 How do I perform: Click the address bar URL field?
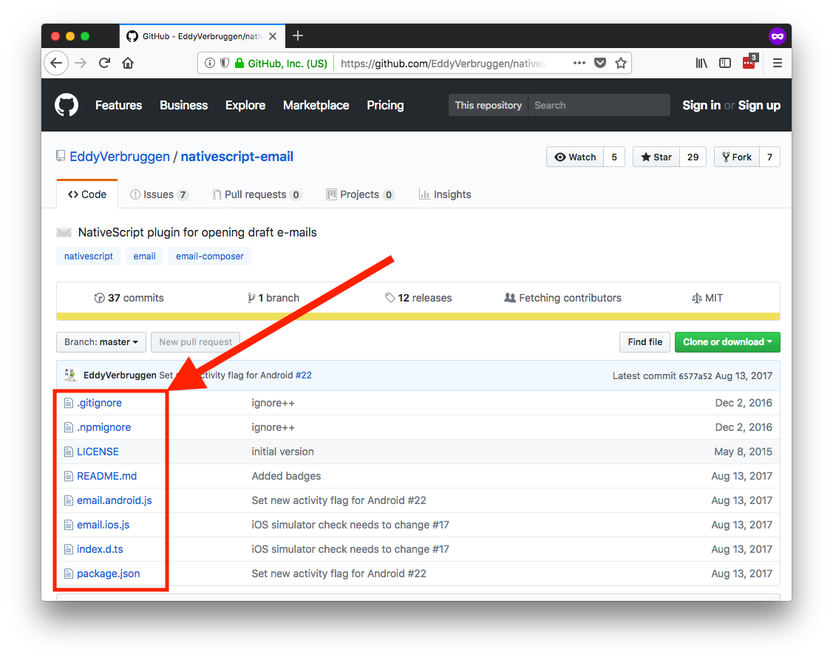(443, 64)
